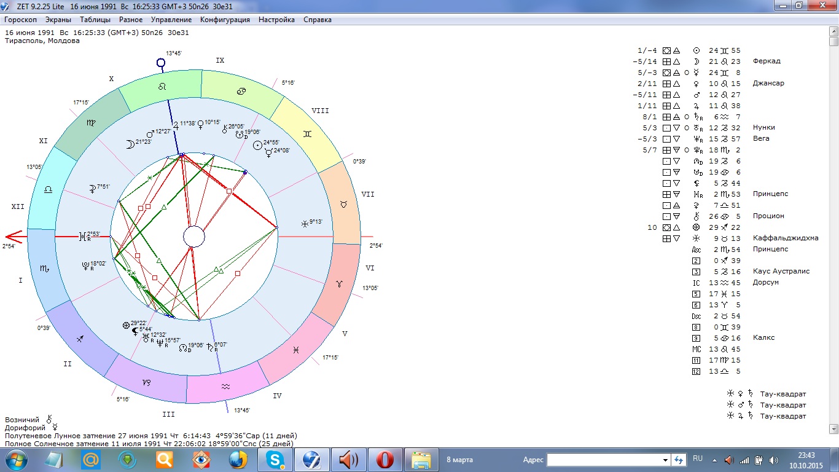Expand the Адрес dropdown arrow in the taskbar
The width and height of the screenshot is (839, 472).
coord(665,460)
